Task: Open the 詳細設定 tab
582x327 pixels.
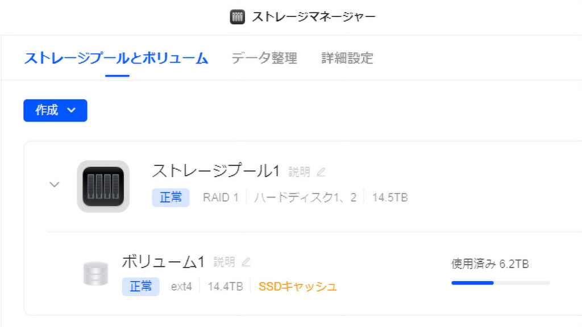Action: click(347, 58)
